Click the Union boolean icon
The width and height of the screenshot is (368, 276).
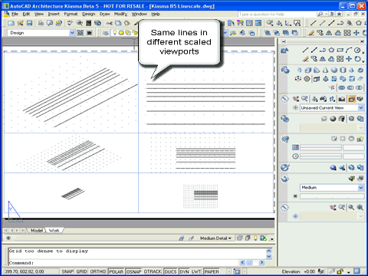tap(342, 87)
